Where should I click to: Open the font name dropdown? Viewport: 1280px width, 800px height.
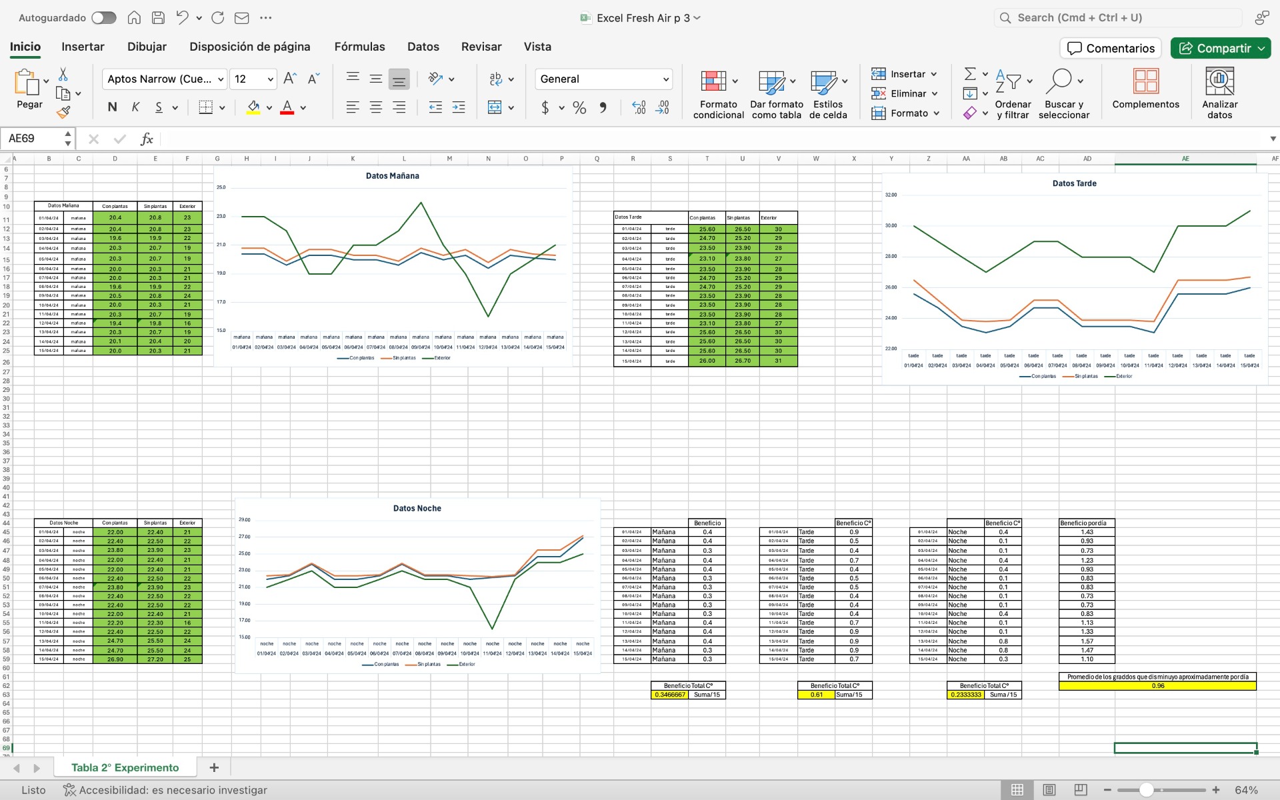tap(221, 79)
